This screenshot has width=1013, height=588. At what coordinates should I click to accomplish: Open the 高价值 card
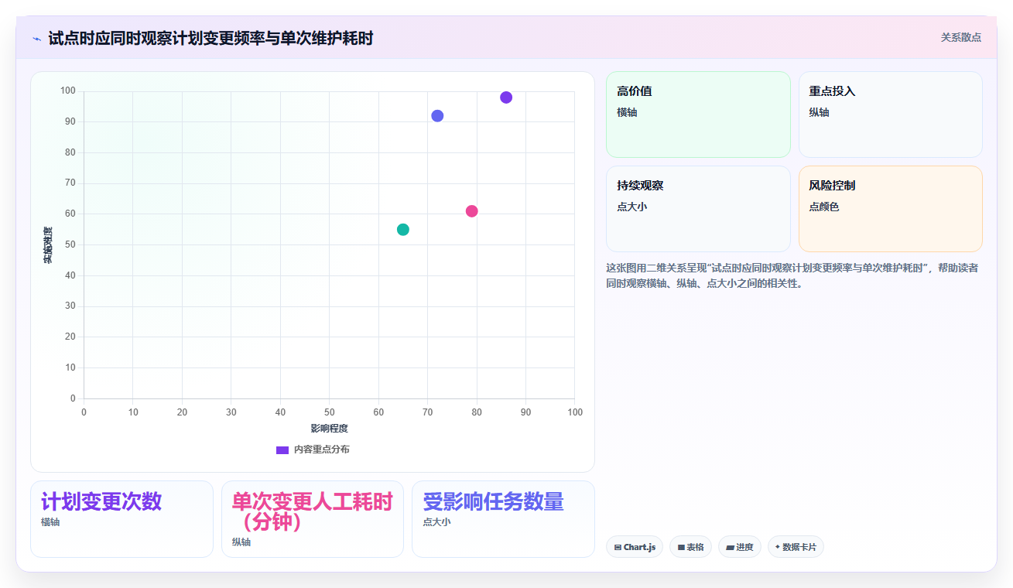pyautogui.click(x=698, y=115)
